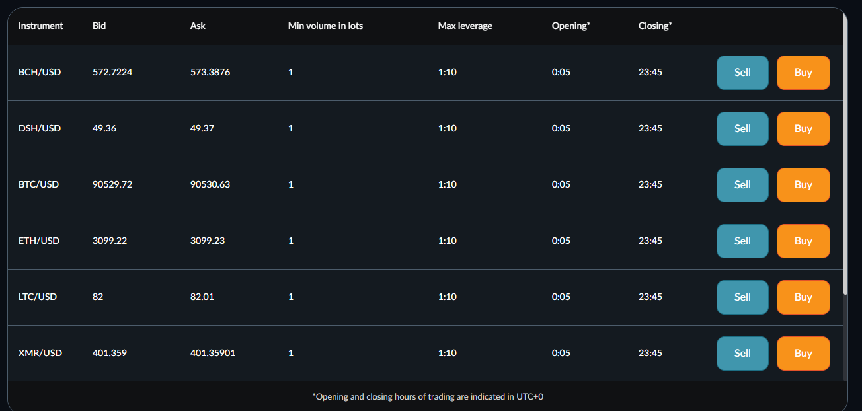This screenshot has height=411, width=862.
Task: Click the Bid column header
Action: [x=99, y=26]
